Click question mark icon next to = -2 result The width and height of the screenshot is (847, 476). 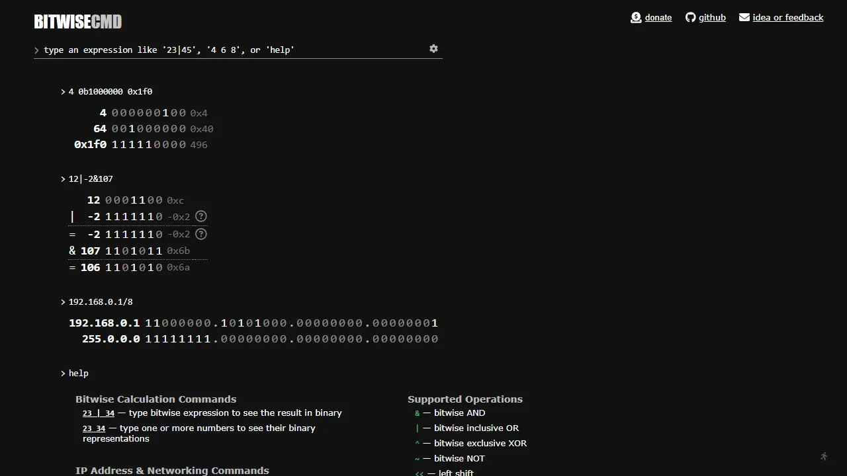(x=201, y=233)
